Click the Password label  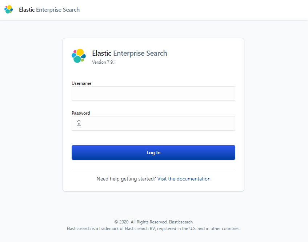point(81,113)
